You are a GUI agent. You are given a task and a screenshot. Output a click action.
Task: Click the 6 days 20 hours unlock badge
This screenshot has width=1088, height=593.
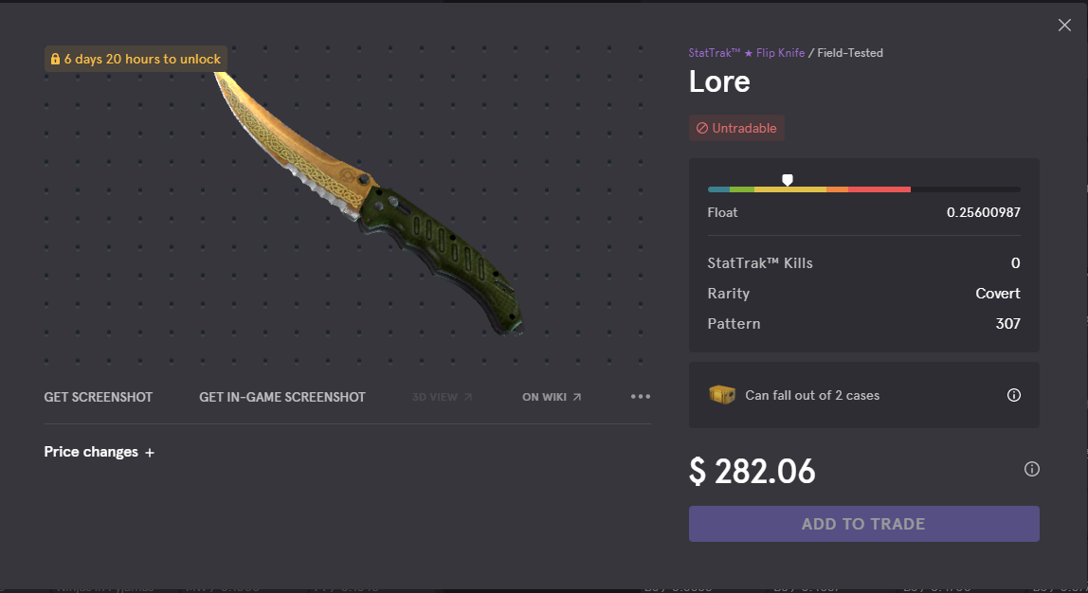tap(136, 59)
